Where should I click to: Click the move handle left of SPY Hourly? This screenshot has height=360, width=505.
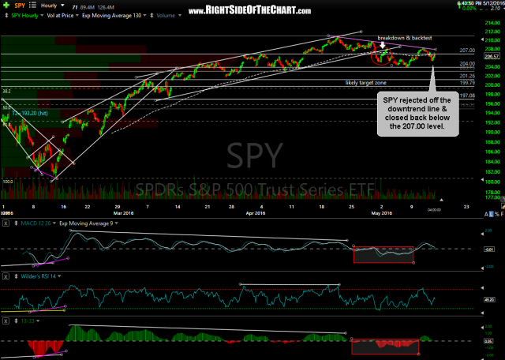[6, 15]
